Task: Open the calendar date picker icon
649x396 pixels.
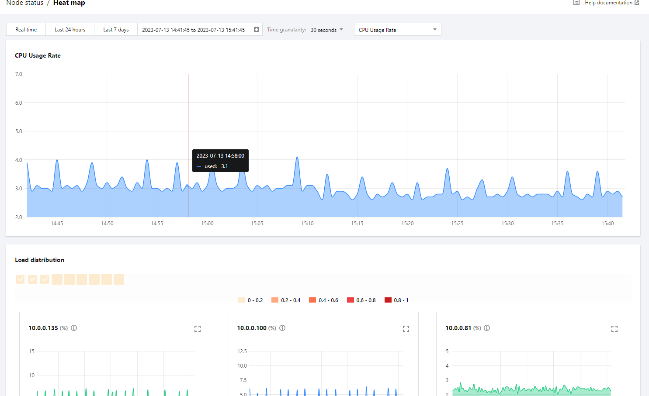Action: (257, 30)
